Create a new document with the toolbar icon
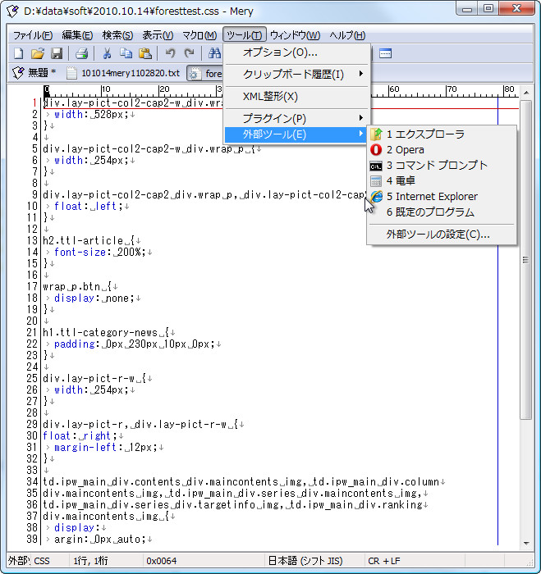 point(18,53)
